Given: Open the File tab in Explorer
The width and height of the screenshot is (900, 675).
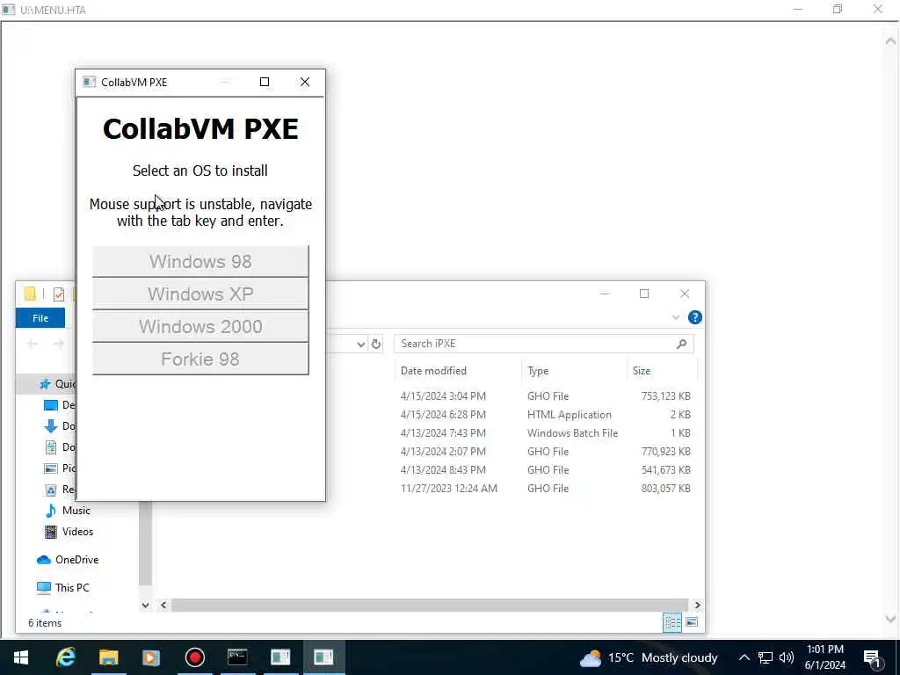Looking at the screenshot, I should (x=40, y=318).
